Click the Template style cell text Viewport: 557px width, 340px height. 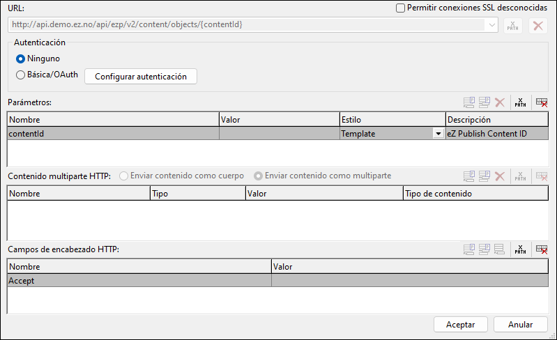(358, 134)
